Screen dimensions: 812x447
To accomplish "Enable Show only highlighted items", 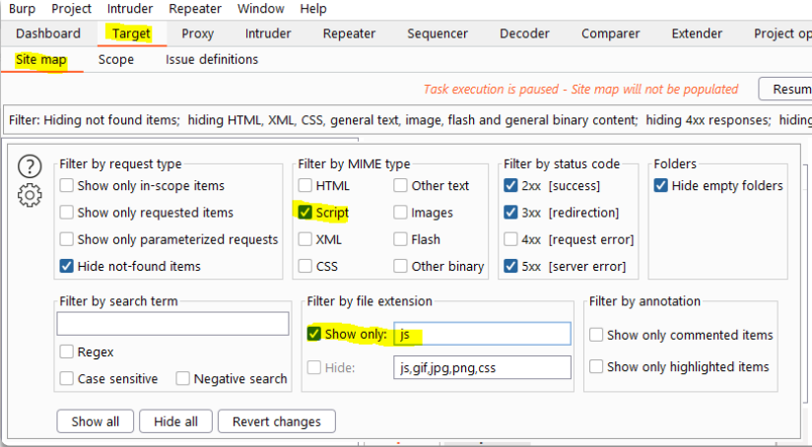I will [596, 366].
